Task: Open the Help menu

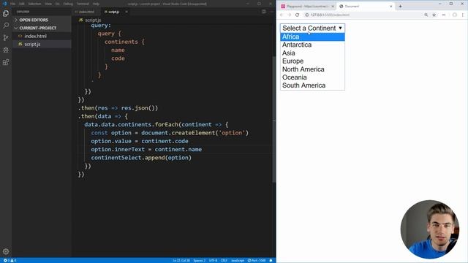Action: click(x=96, y=4)
